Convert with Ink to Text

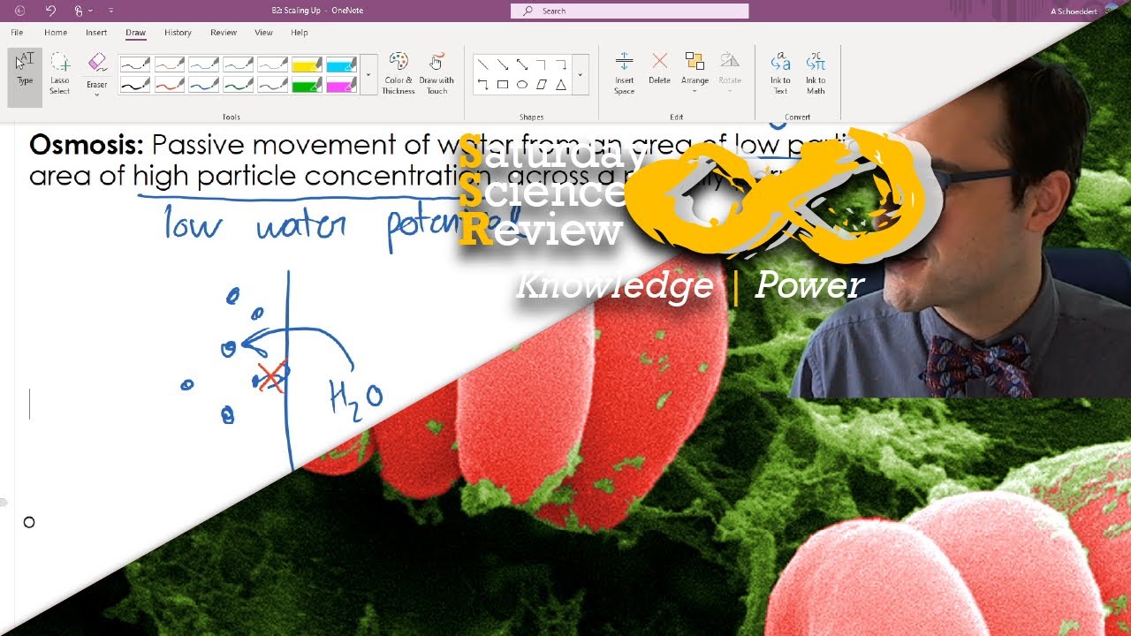click(x=780, y=73)
